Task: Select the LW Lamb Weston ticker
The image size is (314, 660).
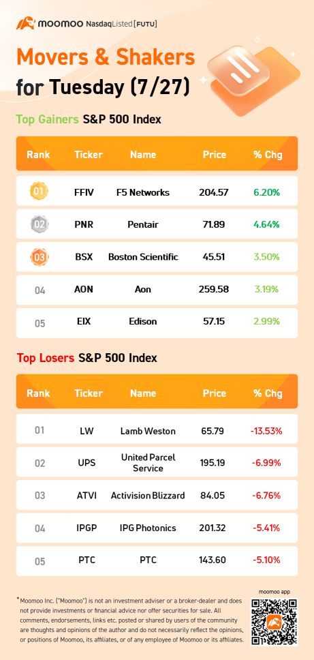Action: 89,431
